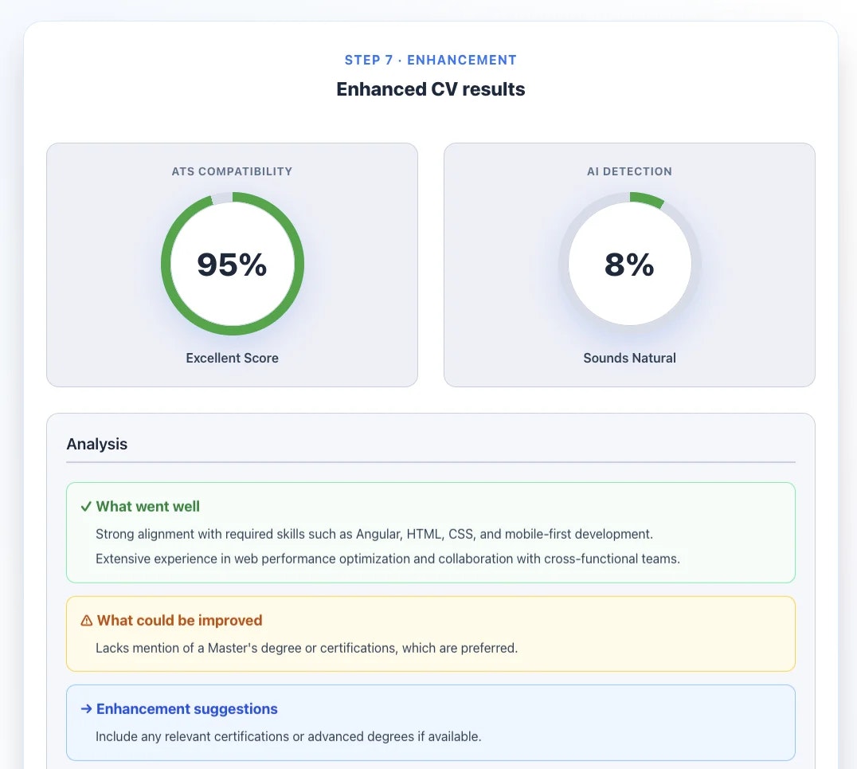
Task: Select the ATS Compatibility gauge icon
Action: 232,263
